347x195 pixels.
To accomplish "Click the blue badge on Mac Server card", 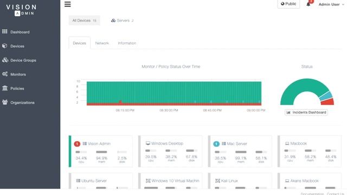I will (216, 144).
